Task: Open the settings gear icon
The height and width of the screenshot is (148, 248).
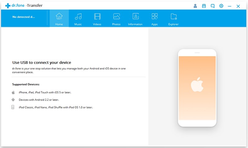Action: [x=221, y=6]
